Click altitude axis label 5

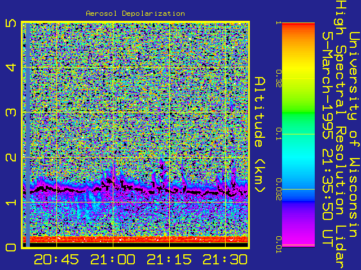tap(11, 23)
